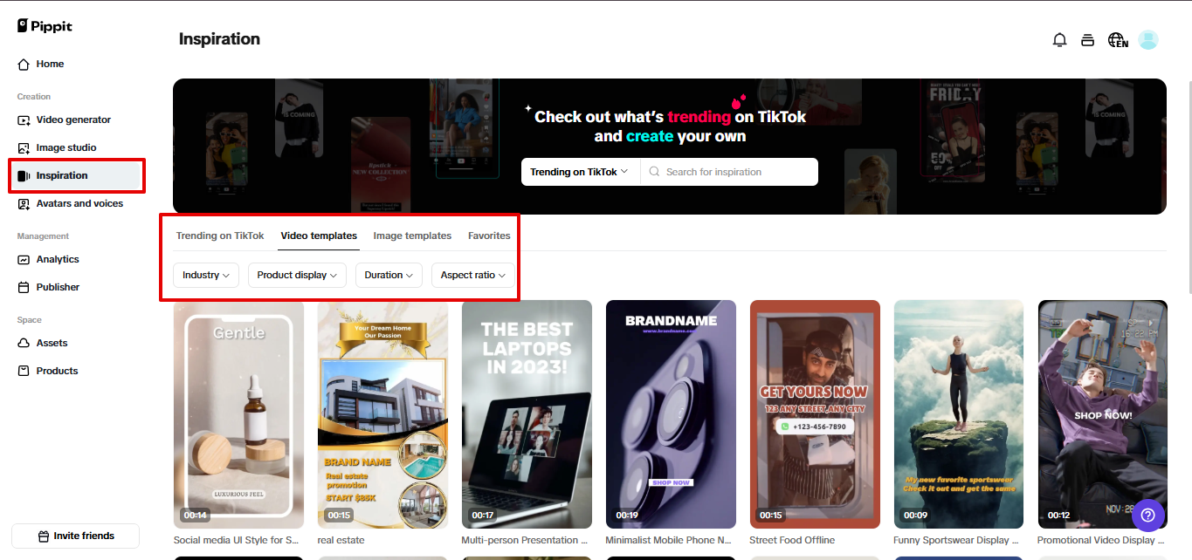Click the "real estate" template title

341,540
